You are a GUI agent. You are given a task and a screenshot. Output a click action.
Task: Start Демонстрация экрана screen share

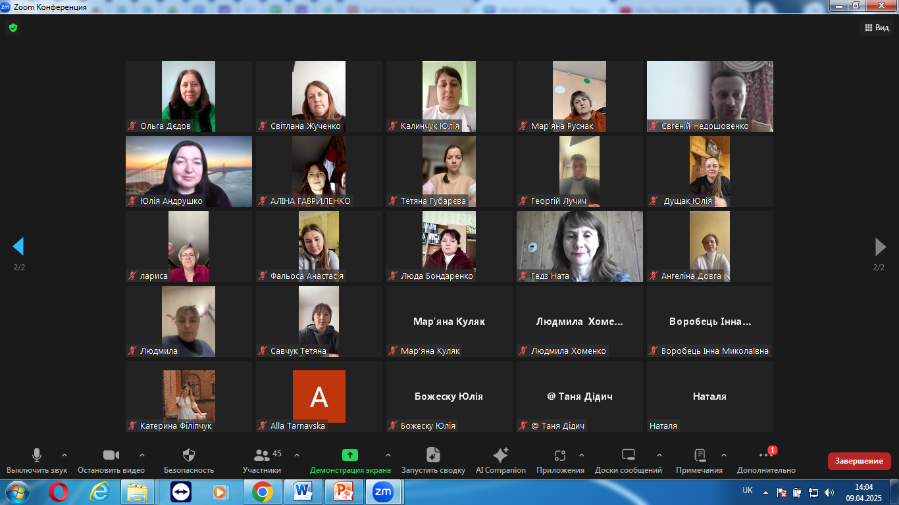(350, 456)
